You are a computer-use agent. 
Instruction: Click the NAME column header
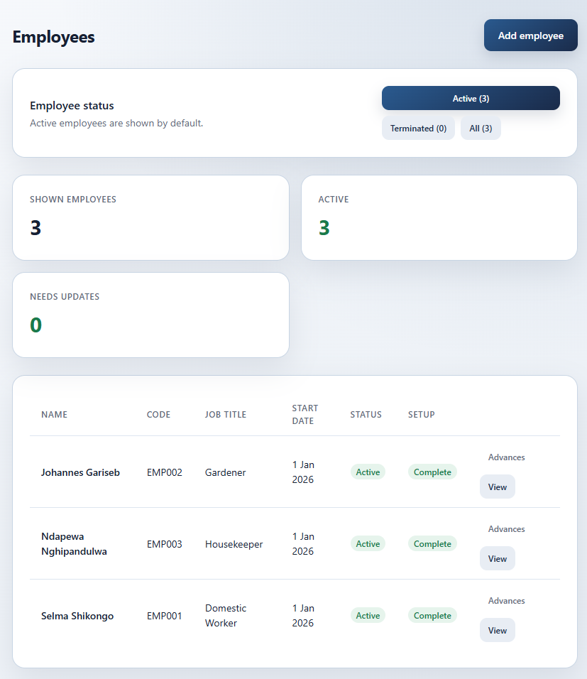[x=54, y=414]
